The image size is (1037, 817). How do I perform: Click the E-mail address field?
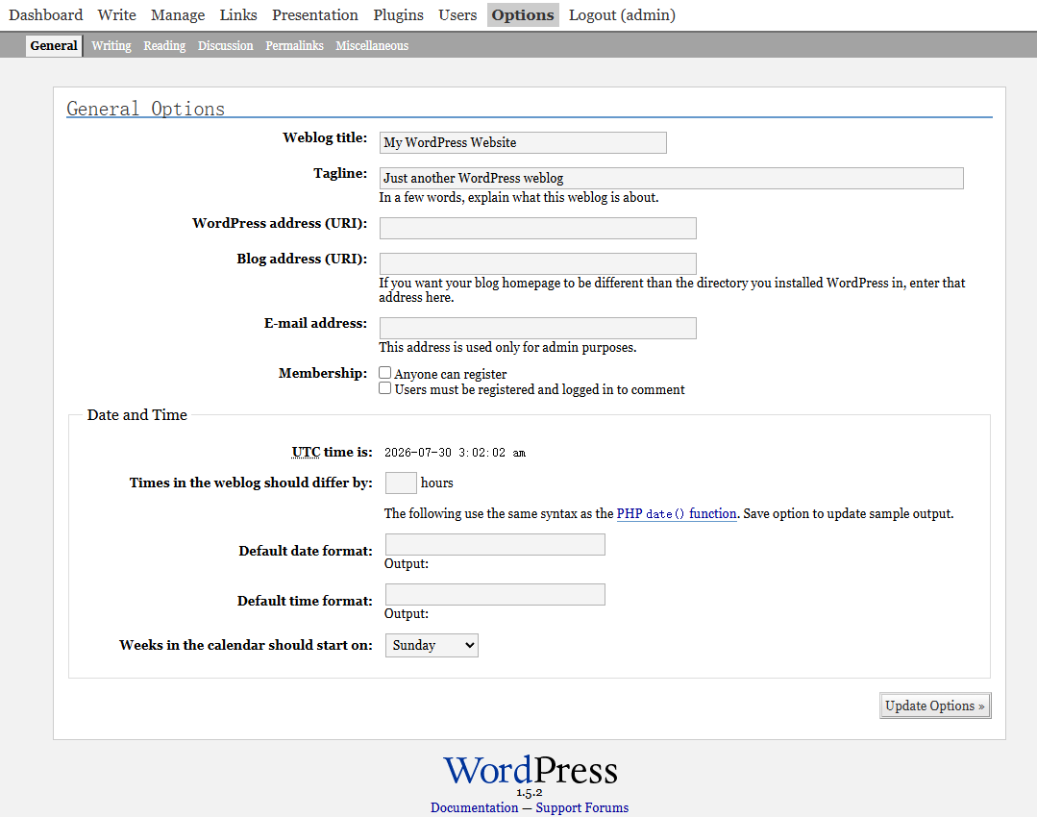[537, 328]
